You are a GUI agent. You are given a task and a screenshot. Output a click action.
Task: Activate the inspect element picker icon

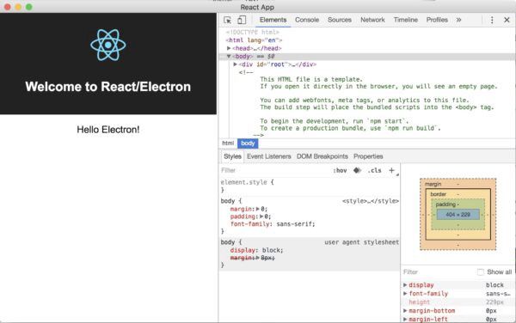[227, 20]
